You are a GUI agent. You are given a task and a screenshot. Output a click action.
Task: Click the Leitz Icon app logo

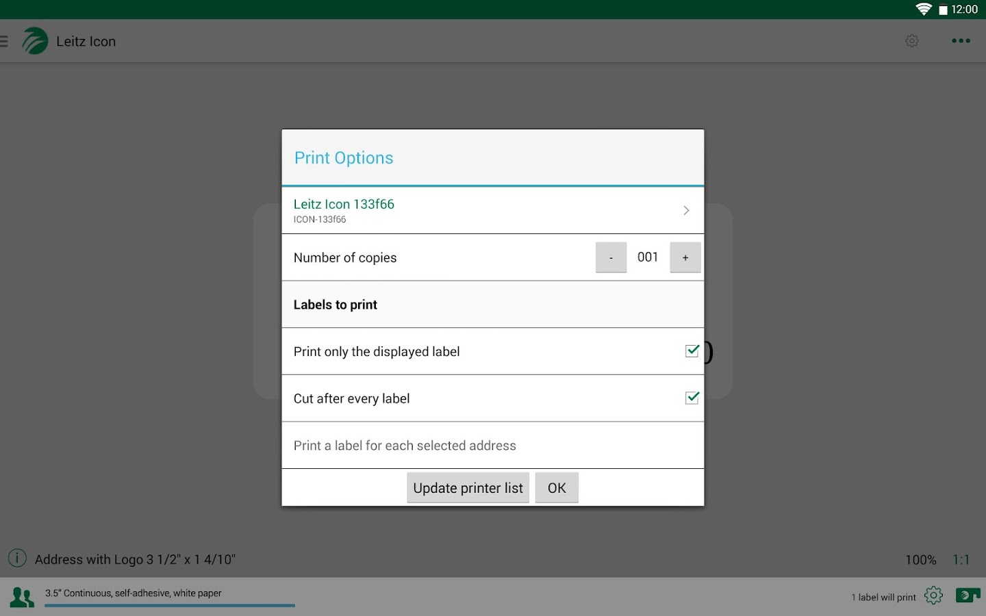tap(34, 41)
